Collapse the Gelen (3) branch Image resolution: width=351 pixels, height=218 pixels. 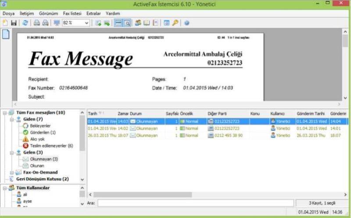[x=12, y=153]
